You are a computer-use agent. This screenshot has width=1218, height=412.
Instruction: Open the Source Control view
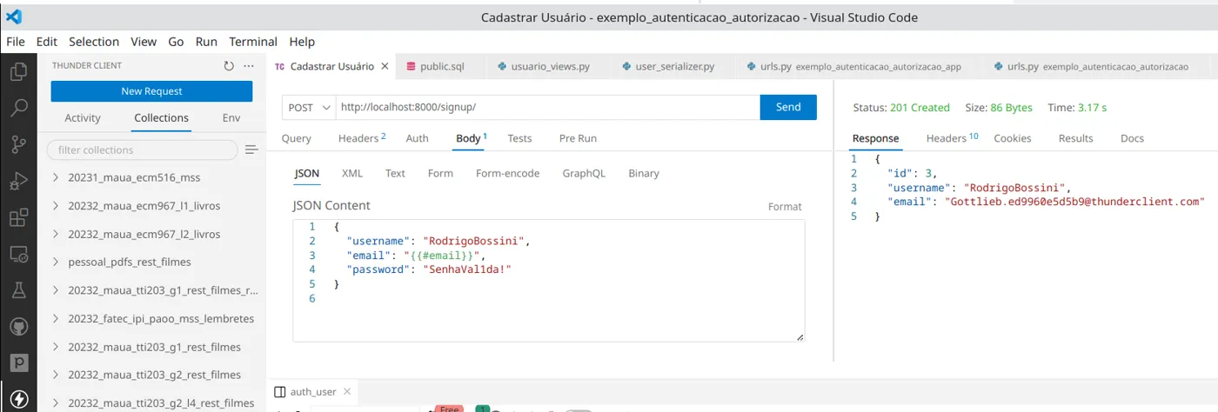pos(18,145)
